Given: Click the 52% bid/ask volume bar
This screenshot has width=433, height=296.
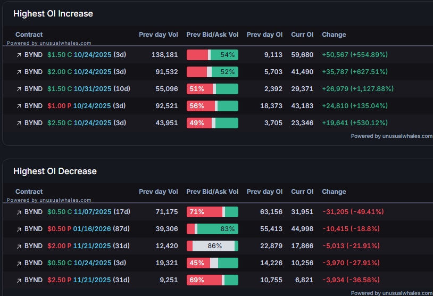Looking at the screenshot, I should pyautogui.click(x=212, y=72).
